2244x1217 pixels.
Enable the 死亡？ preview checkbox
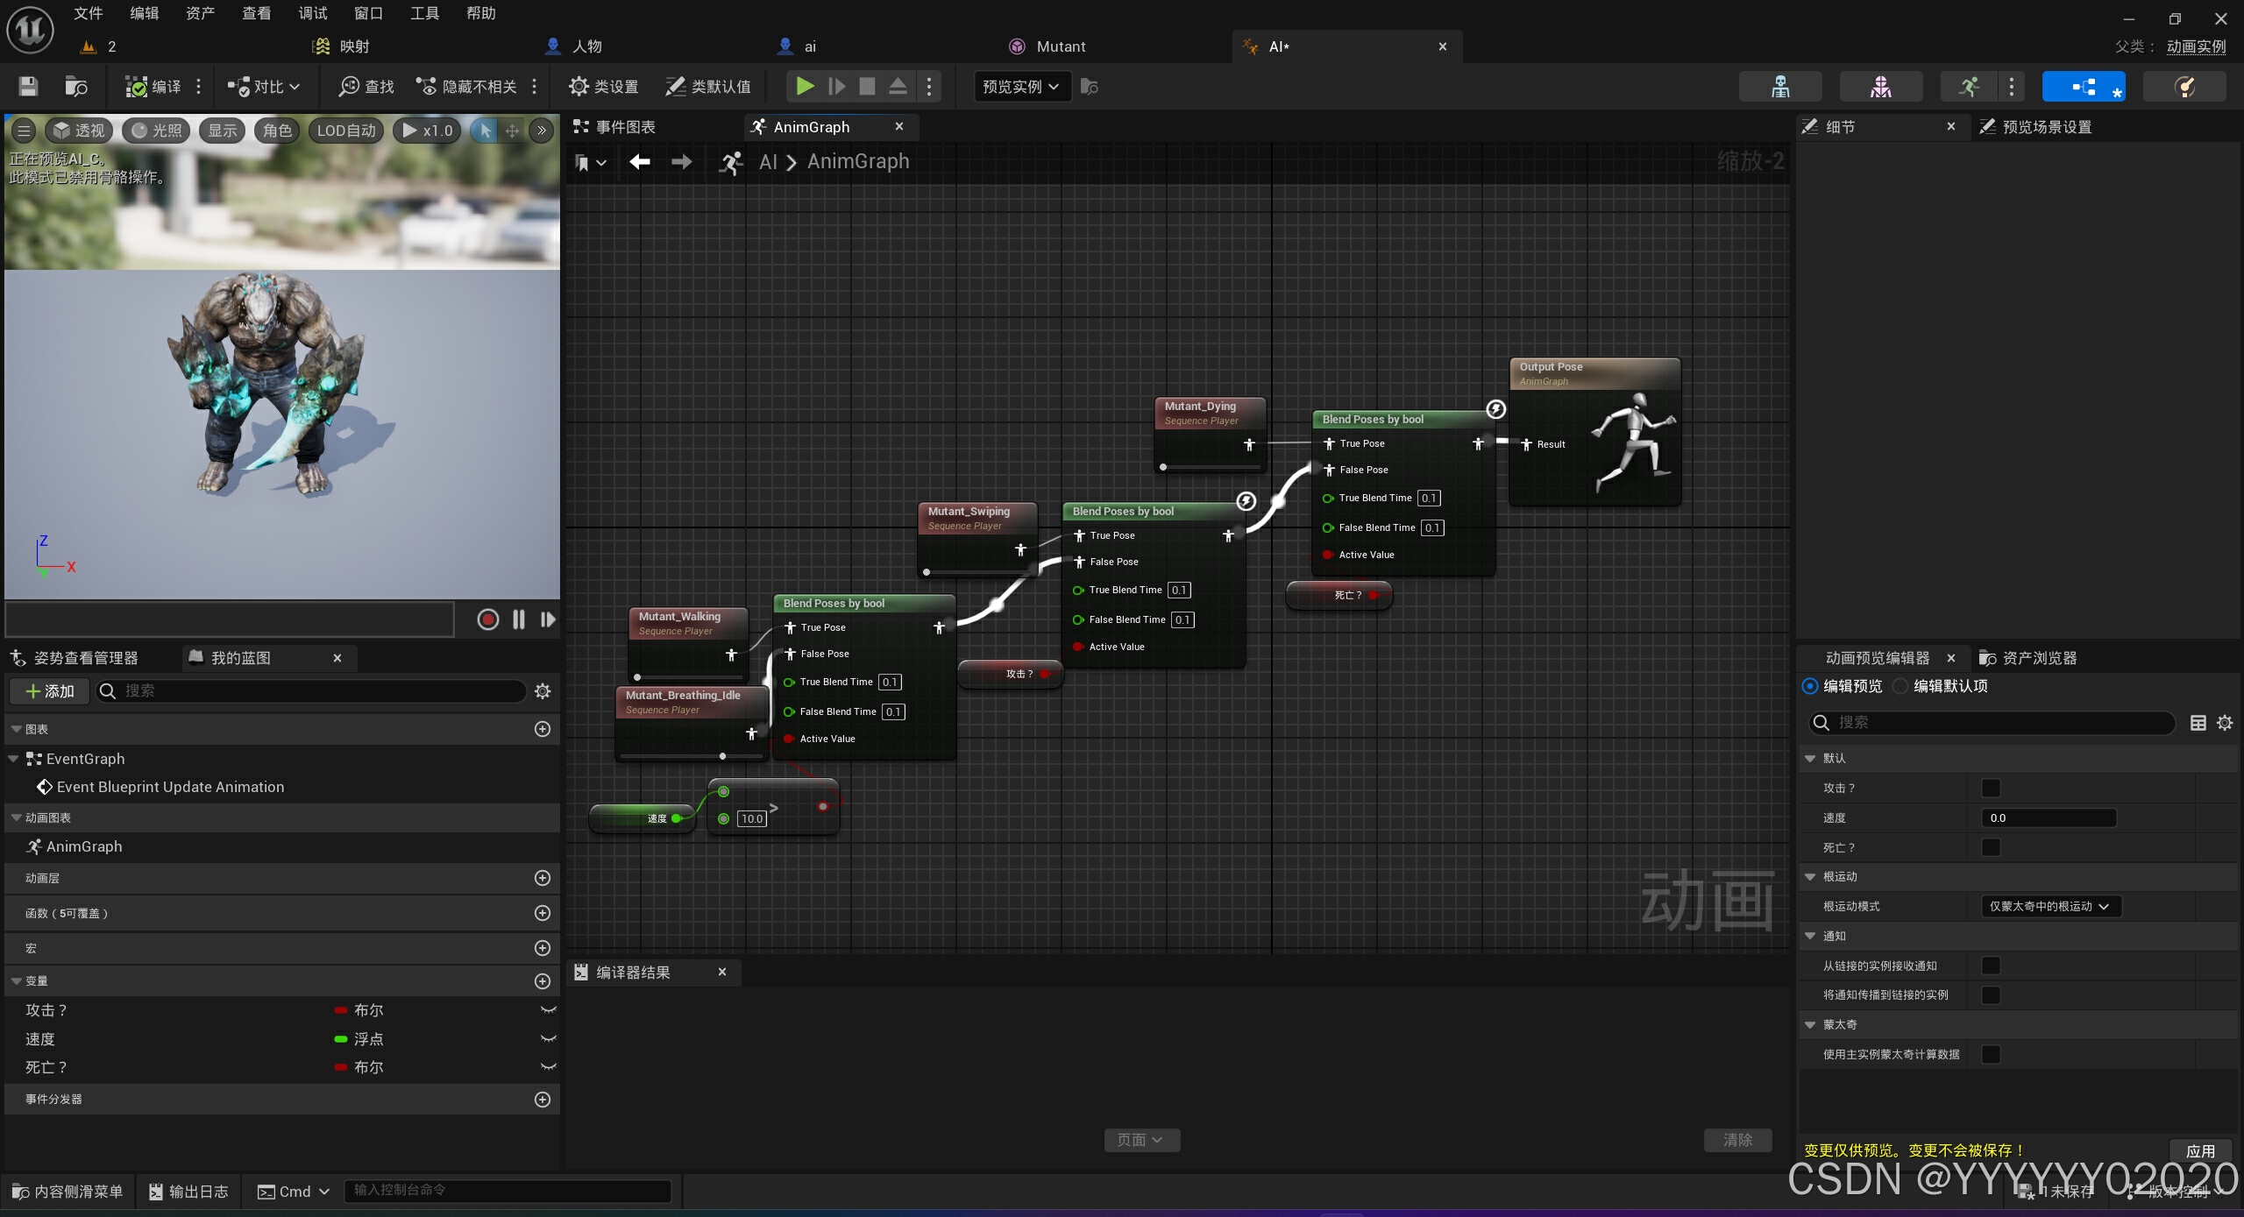(x=1991, y=847)
